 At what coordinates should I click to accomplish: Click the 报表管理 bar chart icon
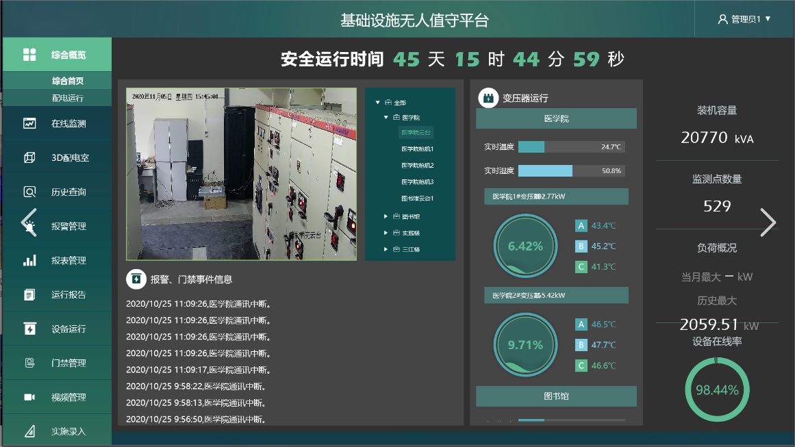point(29,261)
